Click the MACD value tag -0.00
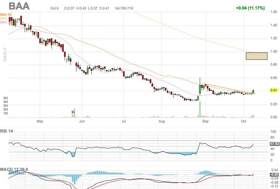Viewport: 280px width, 189px height. point(274,175)
